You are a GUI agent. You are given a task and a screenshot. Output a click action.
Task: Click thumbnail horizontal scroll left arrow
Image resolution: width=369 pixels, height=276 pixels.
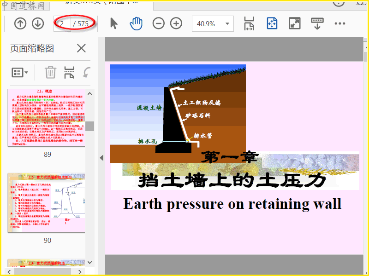point(9,272)
